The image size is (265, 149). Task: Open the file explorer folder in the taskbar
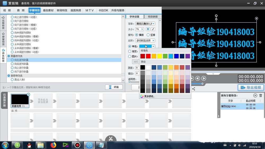point(41,145)
